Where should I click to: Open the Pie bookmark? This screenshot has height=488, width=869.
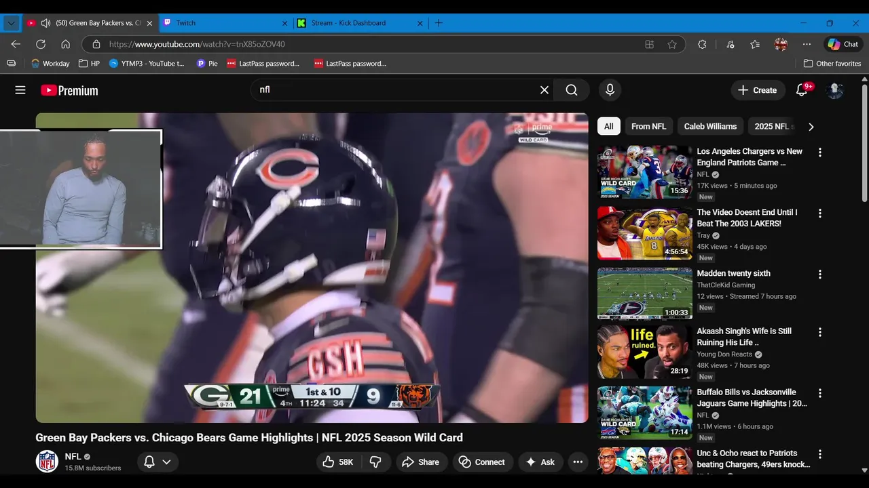(x=206, y=63)
